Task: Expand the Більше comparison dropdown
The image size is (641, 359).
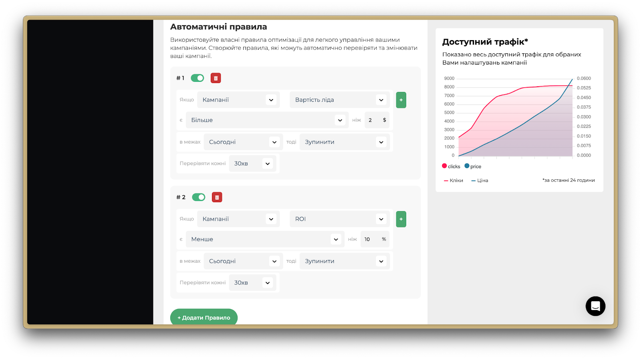Action: tap(267, 120)
